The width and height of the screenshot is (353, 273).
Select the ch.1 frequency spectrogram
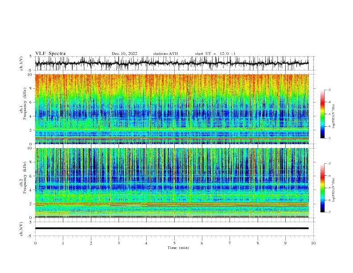click(172, 109)
